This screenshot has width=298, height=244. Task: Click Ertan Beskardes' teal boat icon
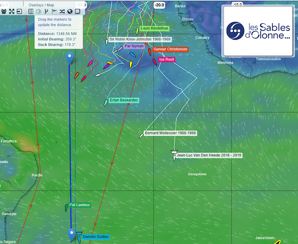click(x=106, y=103)
